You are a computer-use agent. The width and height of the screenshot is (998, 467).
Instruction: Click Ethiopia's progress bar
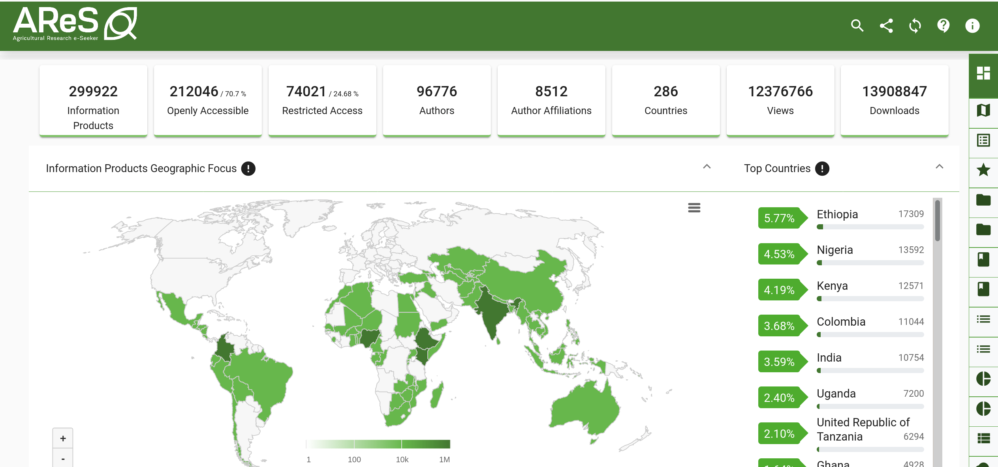point(870,227)
